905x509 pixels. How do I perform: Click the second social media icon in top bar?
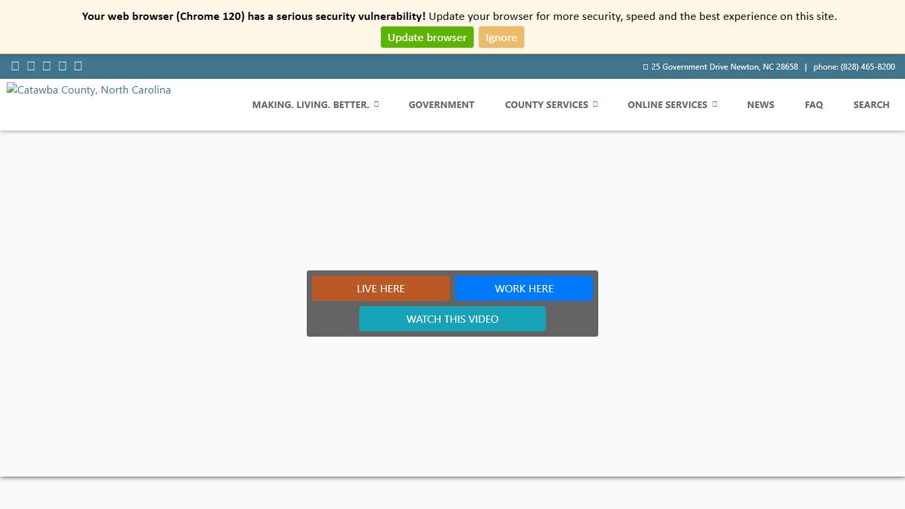pyautogui.click(x=31, y=66)
